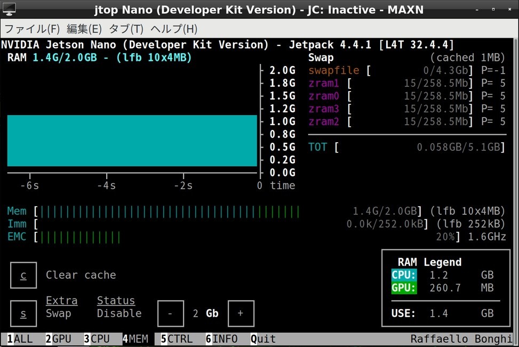Click the Imm label
The image size is (519, 347).
pos(17,224)
